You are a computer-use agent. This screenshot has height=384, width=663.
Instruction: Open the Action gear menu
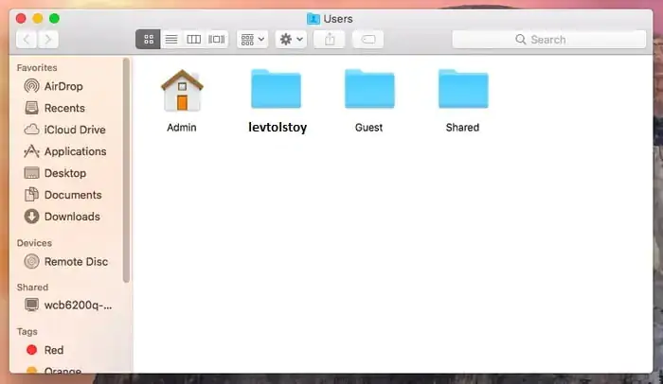pyautogui.click(x=291, y=40)
